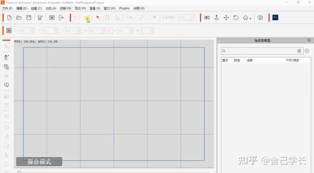Image resolution: width=314 pixels, height=173 pixels.
Task: Select the rotate camera tool
Action: click(x=236, y=18)
